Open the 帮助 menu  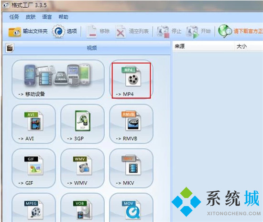coord(63,17)
